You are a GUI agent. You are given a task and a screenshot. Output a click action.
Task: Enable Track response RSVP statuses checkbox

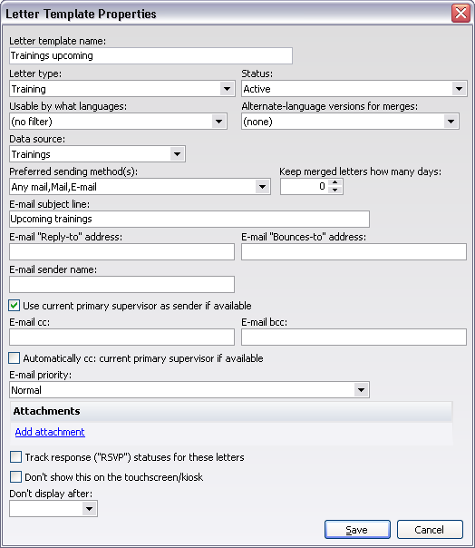coord(15,456)
